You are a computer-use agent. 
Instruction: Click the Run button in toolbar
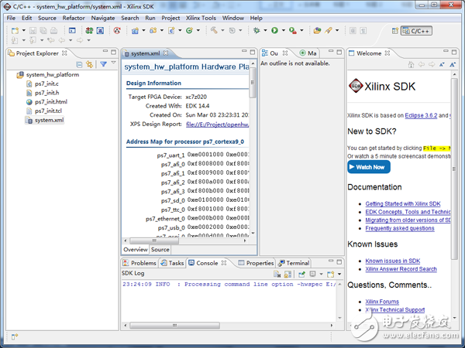[x=274, y=30]
